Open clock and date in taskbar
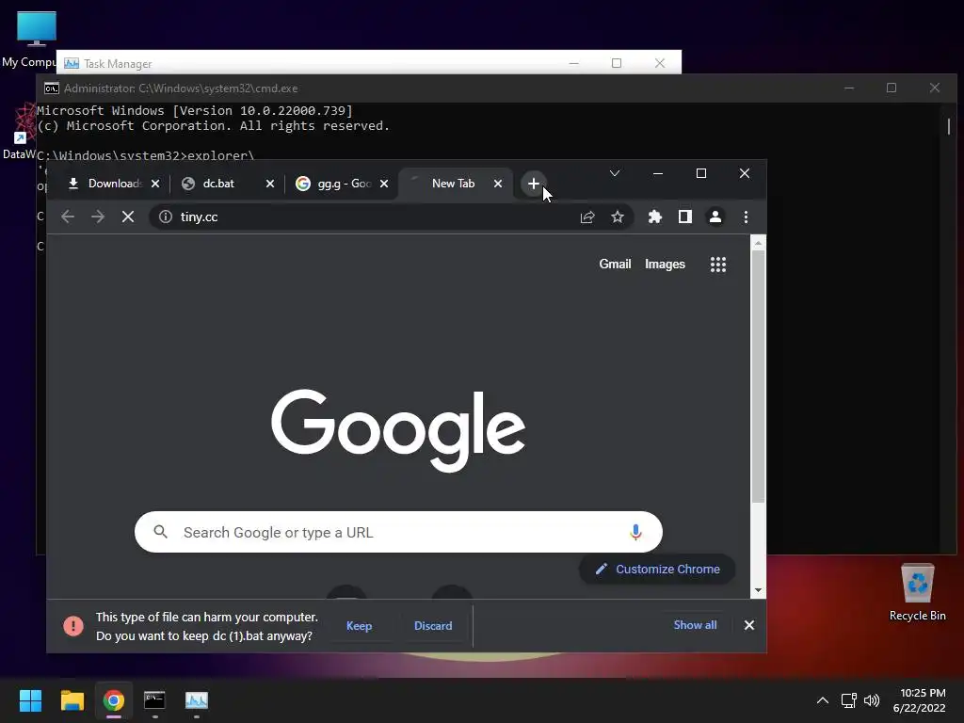This screenshot has width=964, height=723. 919,700
